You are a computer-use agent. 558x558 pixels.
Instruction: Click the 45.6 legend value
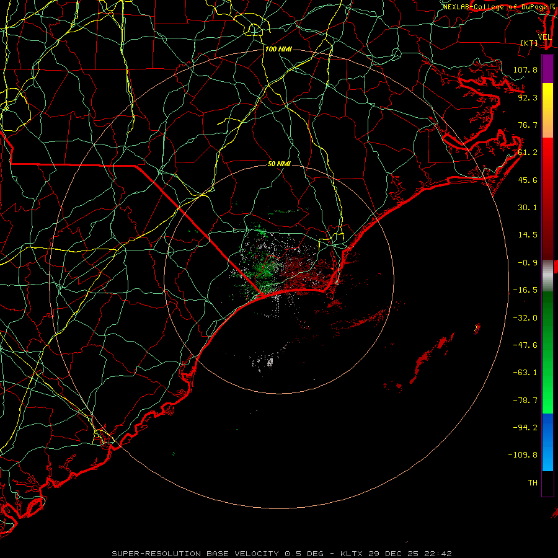click(528, 180)
